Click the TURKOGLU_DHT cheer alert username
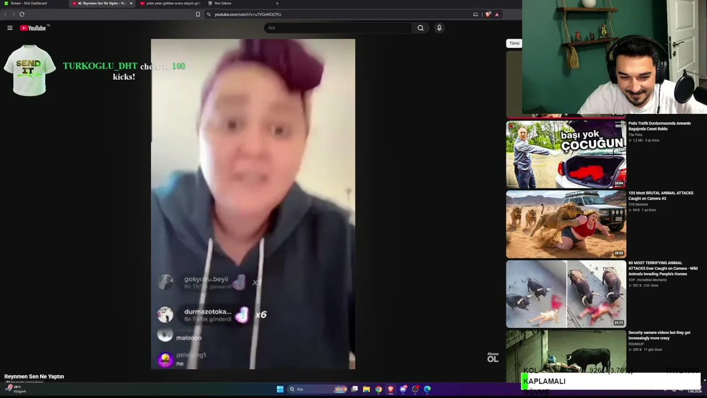Image resolution: width=707 pixels, height=398 pixels. pyautogui.click(x=100, y=66)
